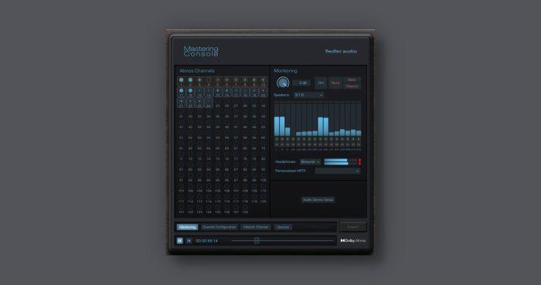Click the Dolby Atmos logo

pos(353,240)
